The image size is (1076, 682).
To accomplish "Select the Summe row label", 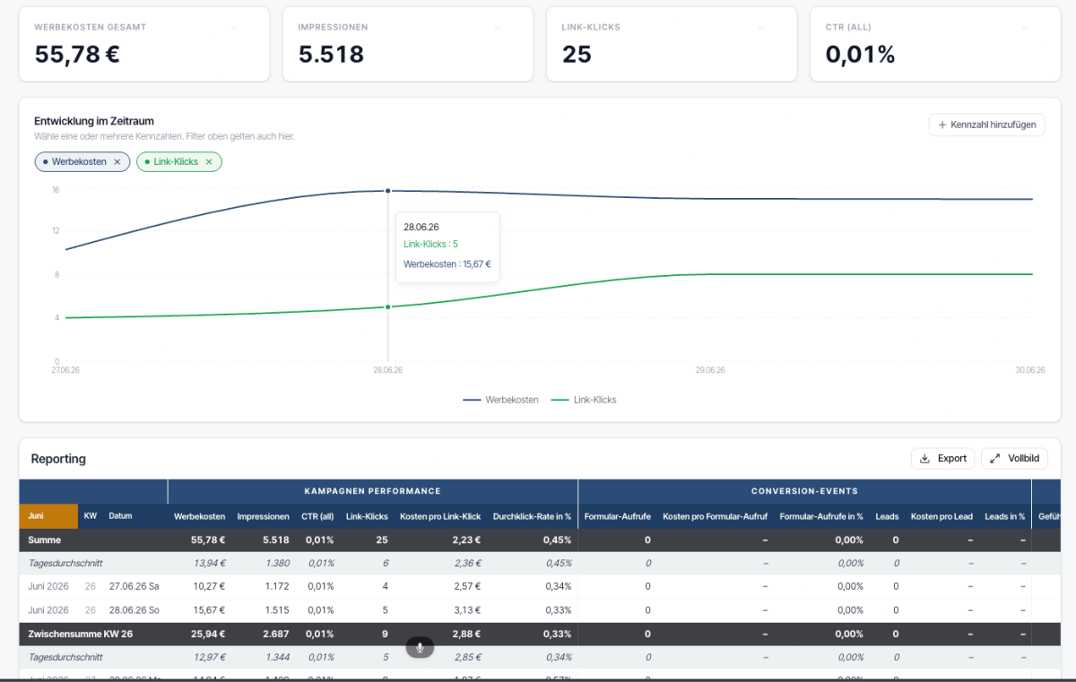I will pyautogui.click(x=45, y=540).
